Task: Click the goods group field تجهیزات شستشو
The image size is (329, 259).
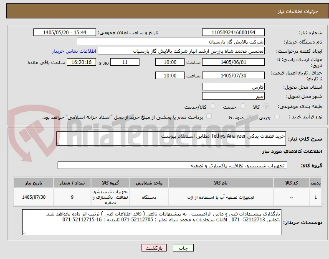Action: (x=172, y=165)
